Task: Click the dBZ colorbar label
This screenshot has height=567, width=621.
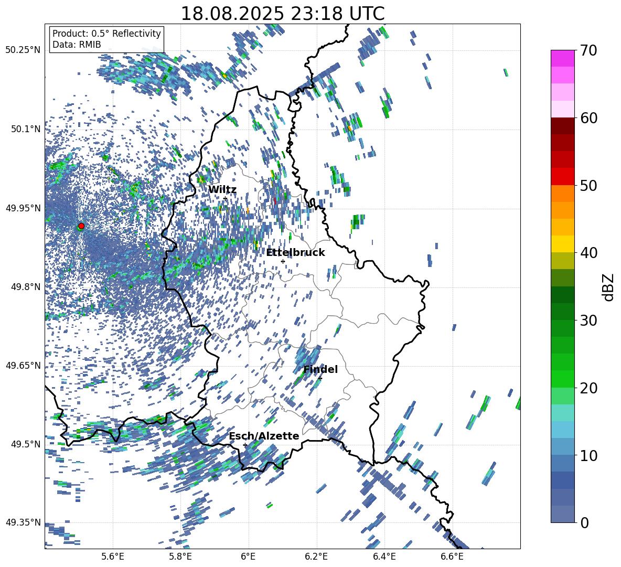Action: [609, 287]
